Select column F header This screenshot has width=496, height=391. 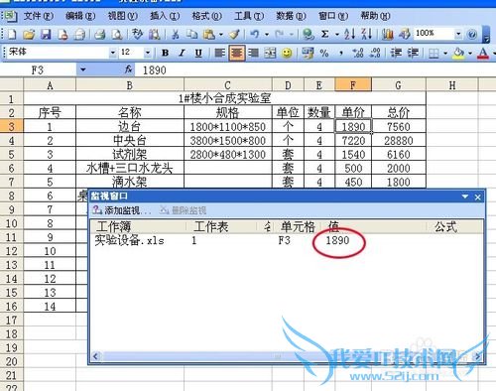[x=353, y=85]
